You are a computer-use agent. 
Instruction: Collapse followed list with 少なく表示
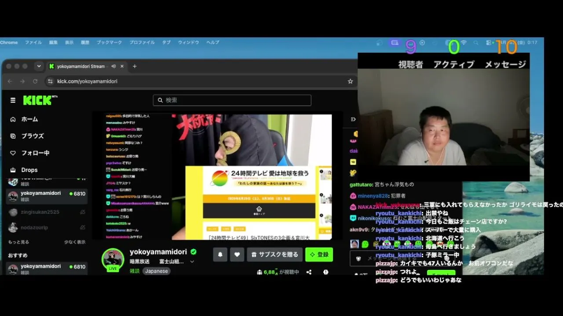[75, 242]
